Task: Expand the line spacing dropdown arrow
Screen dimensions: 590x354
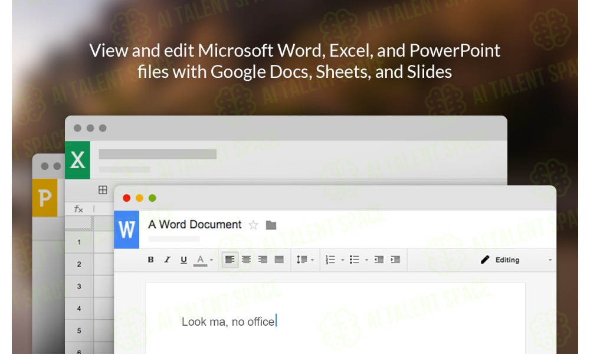Action: [312, 260]
